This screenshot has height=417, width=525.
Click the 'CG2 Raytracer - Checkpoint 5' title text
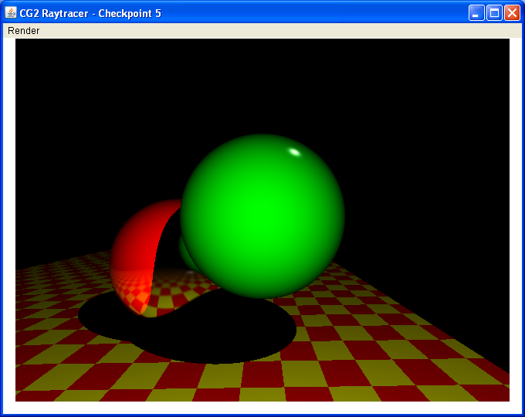click(x=90, y=13)
